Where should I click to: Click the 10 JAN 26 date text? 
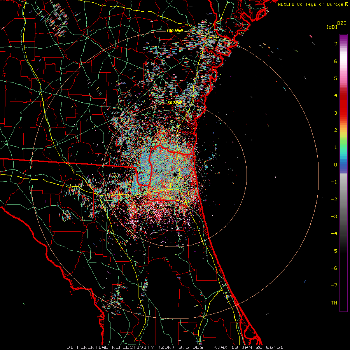point(247,347)
